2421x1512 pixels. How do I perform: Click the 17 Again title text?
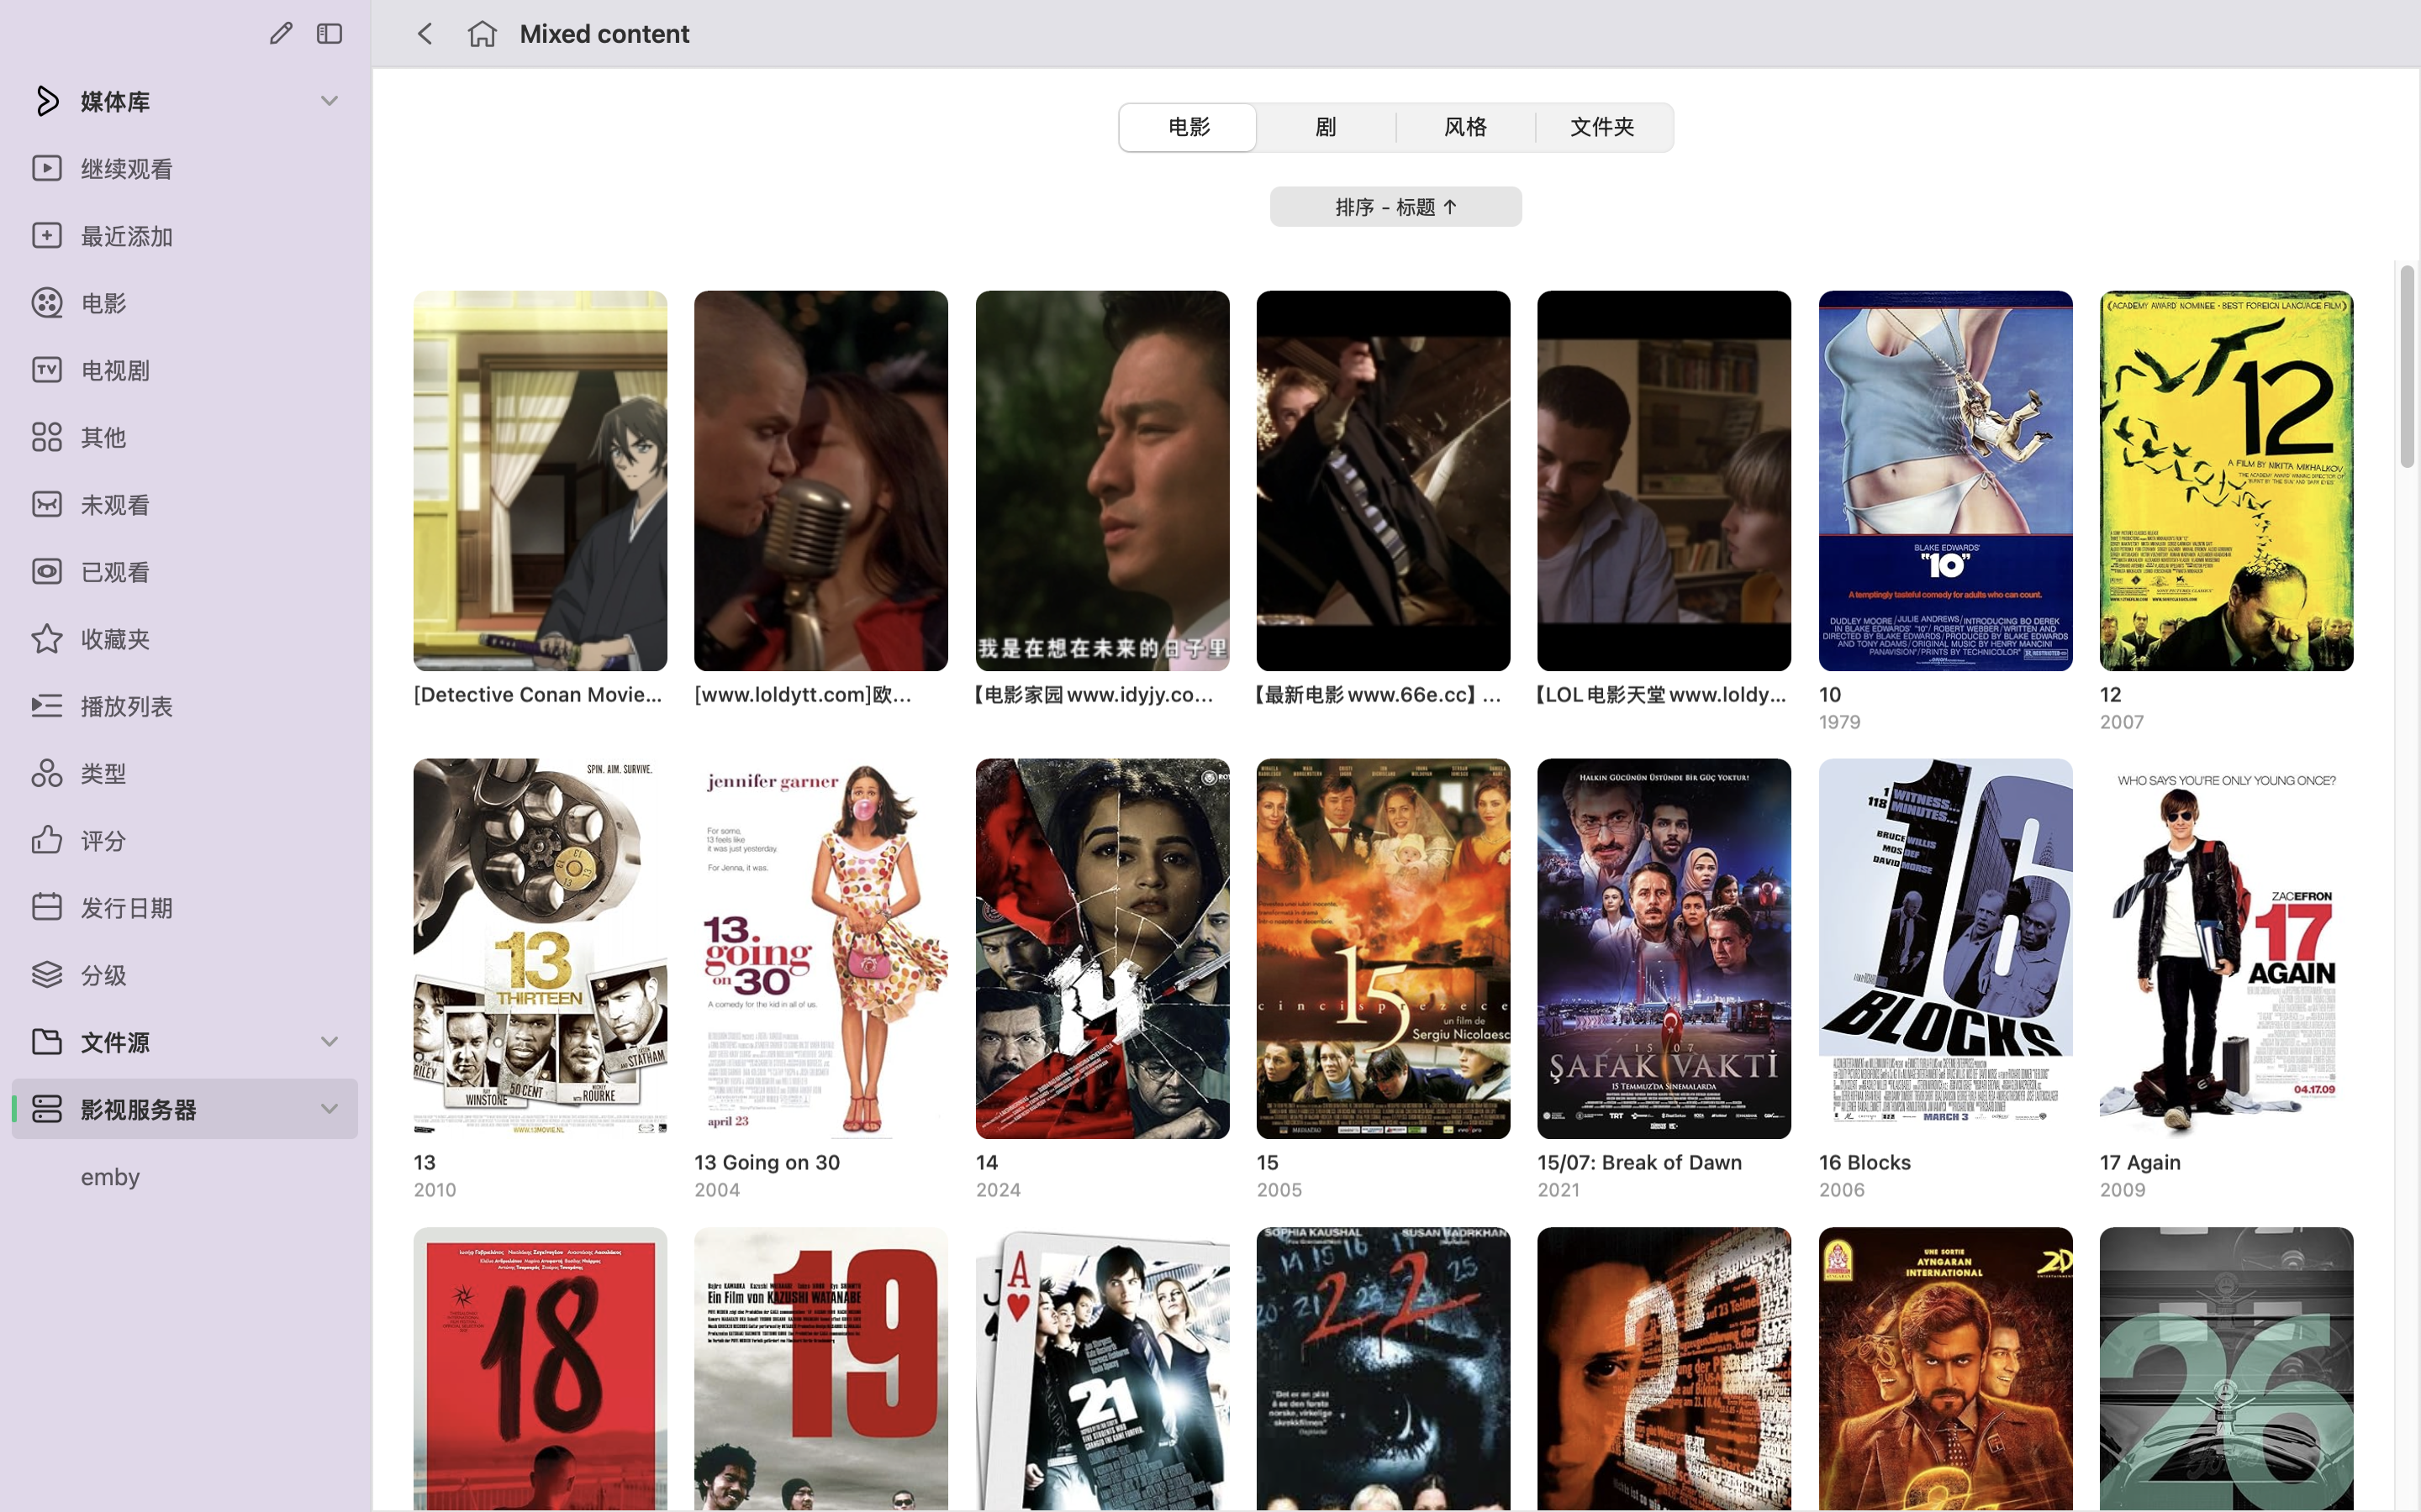[2140, 1162]
